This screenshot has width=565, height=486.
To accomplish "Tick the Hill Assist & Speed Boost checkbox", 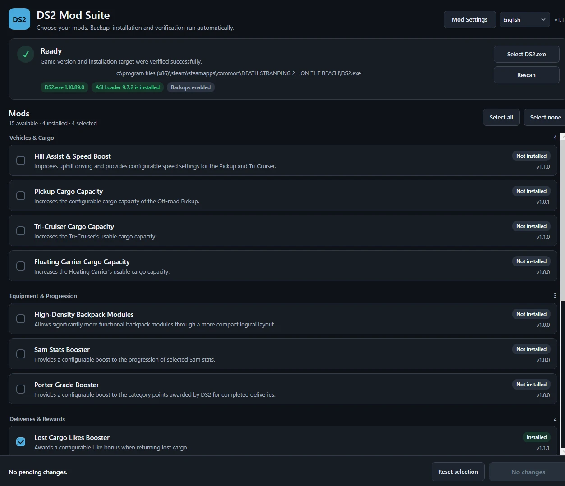I will (21, 160).
